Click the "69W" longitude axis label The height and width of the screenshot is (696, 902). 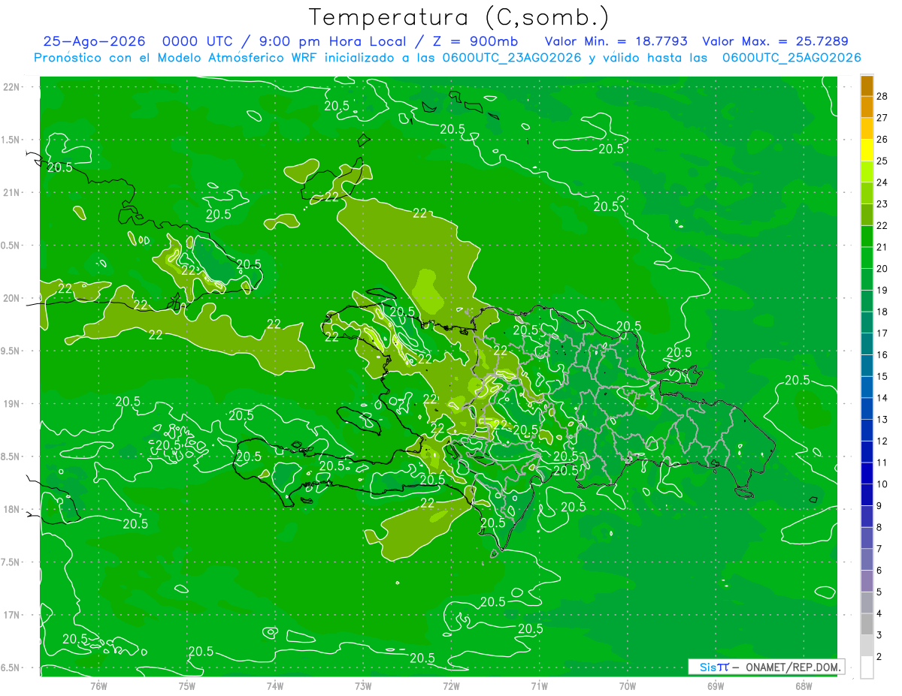click(716, 685)
